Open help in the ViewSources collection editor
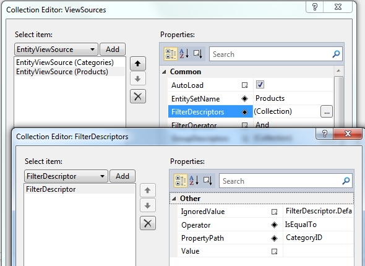The image size is (365, 266). pos(315,7)
